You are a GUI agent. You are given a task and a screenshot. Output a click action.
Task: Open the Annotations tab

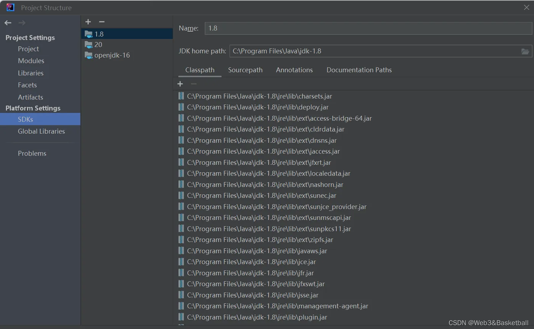(294, 70)
